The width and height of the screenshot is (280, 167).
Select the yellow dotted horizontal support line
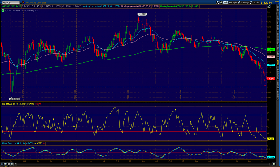point(140,87)
